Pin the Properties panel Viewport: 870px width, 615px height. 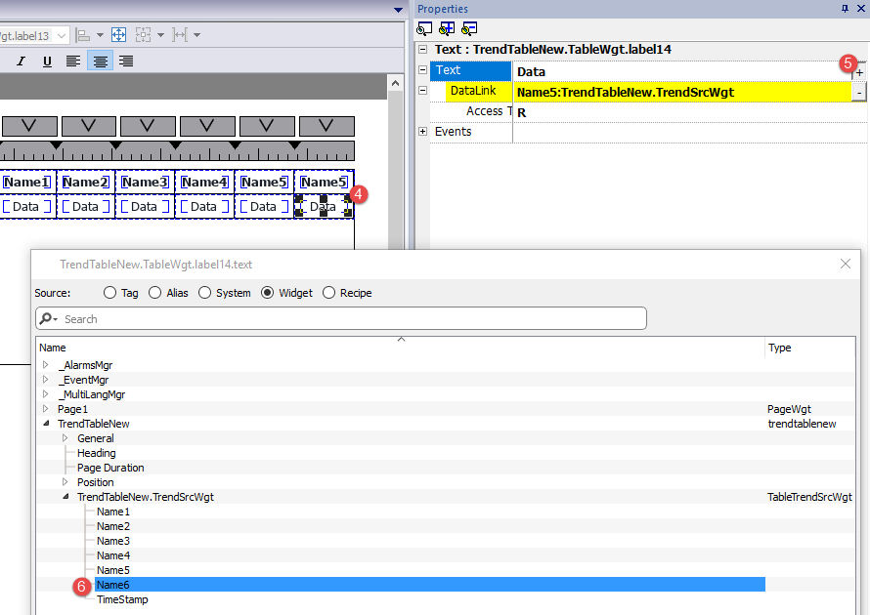[846, 9]
